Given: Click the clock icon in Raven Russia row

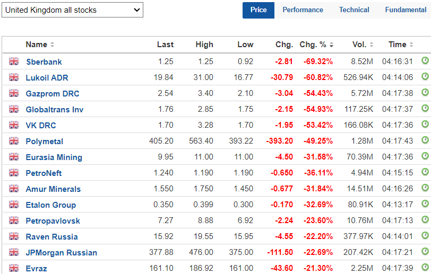Looking at the screenshot, I should tap(425, 236).
